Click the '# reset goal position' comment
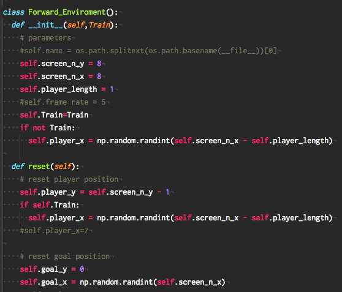This screenshot has width=342, height=292. pyautogui.click(x=65, y=256)
